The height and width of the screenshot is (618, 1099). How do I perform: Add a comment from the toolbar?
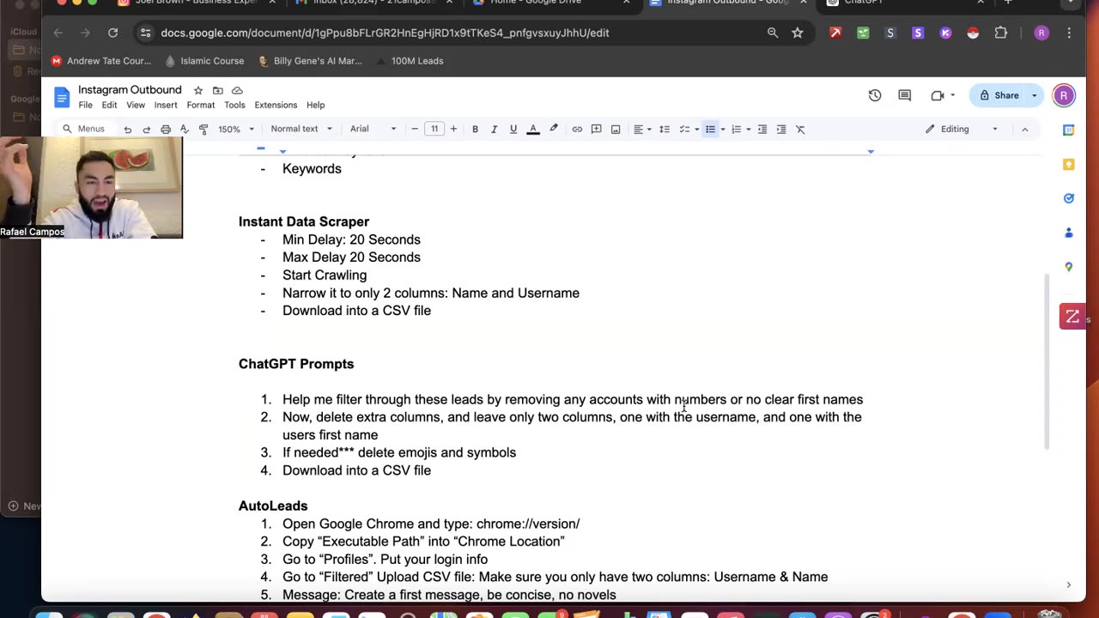(x=597, y=130)
